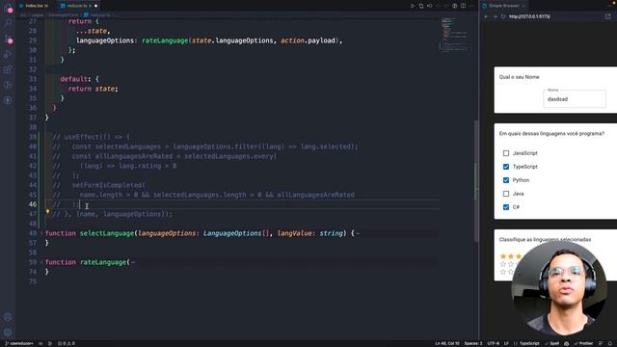This screenshot has width=617, height=347.
Task: Click the TypeScript checkbox label
Action: coord(524,167)
